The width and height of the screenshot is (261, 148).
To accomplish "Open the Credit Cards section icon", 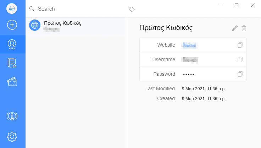I will [12, 81].
